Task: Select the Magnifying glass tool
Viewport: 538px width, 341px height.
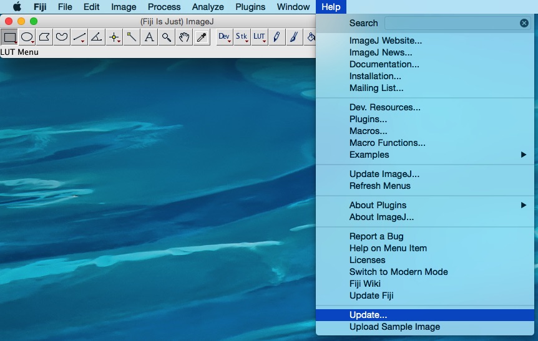Action: pos(167,37)
